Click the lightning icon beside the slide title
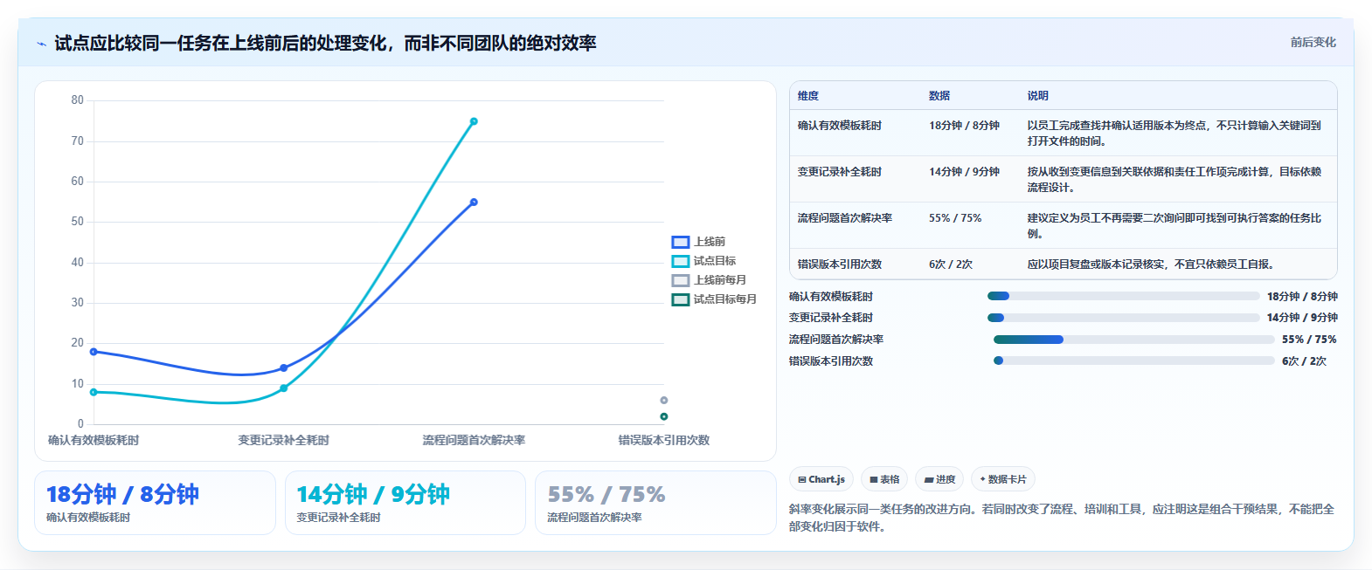Screen dimensions: 1372x570 click(x=41, y=44)
